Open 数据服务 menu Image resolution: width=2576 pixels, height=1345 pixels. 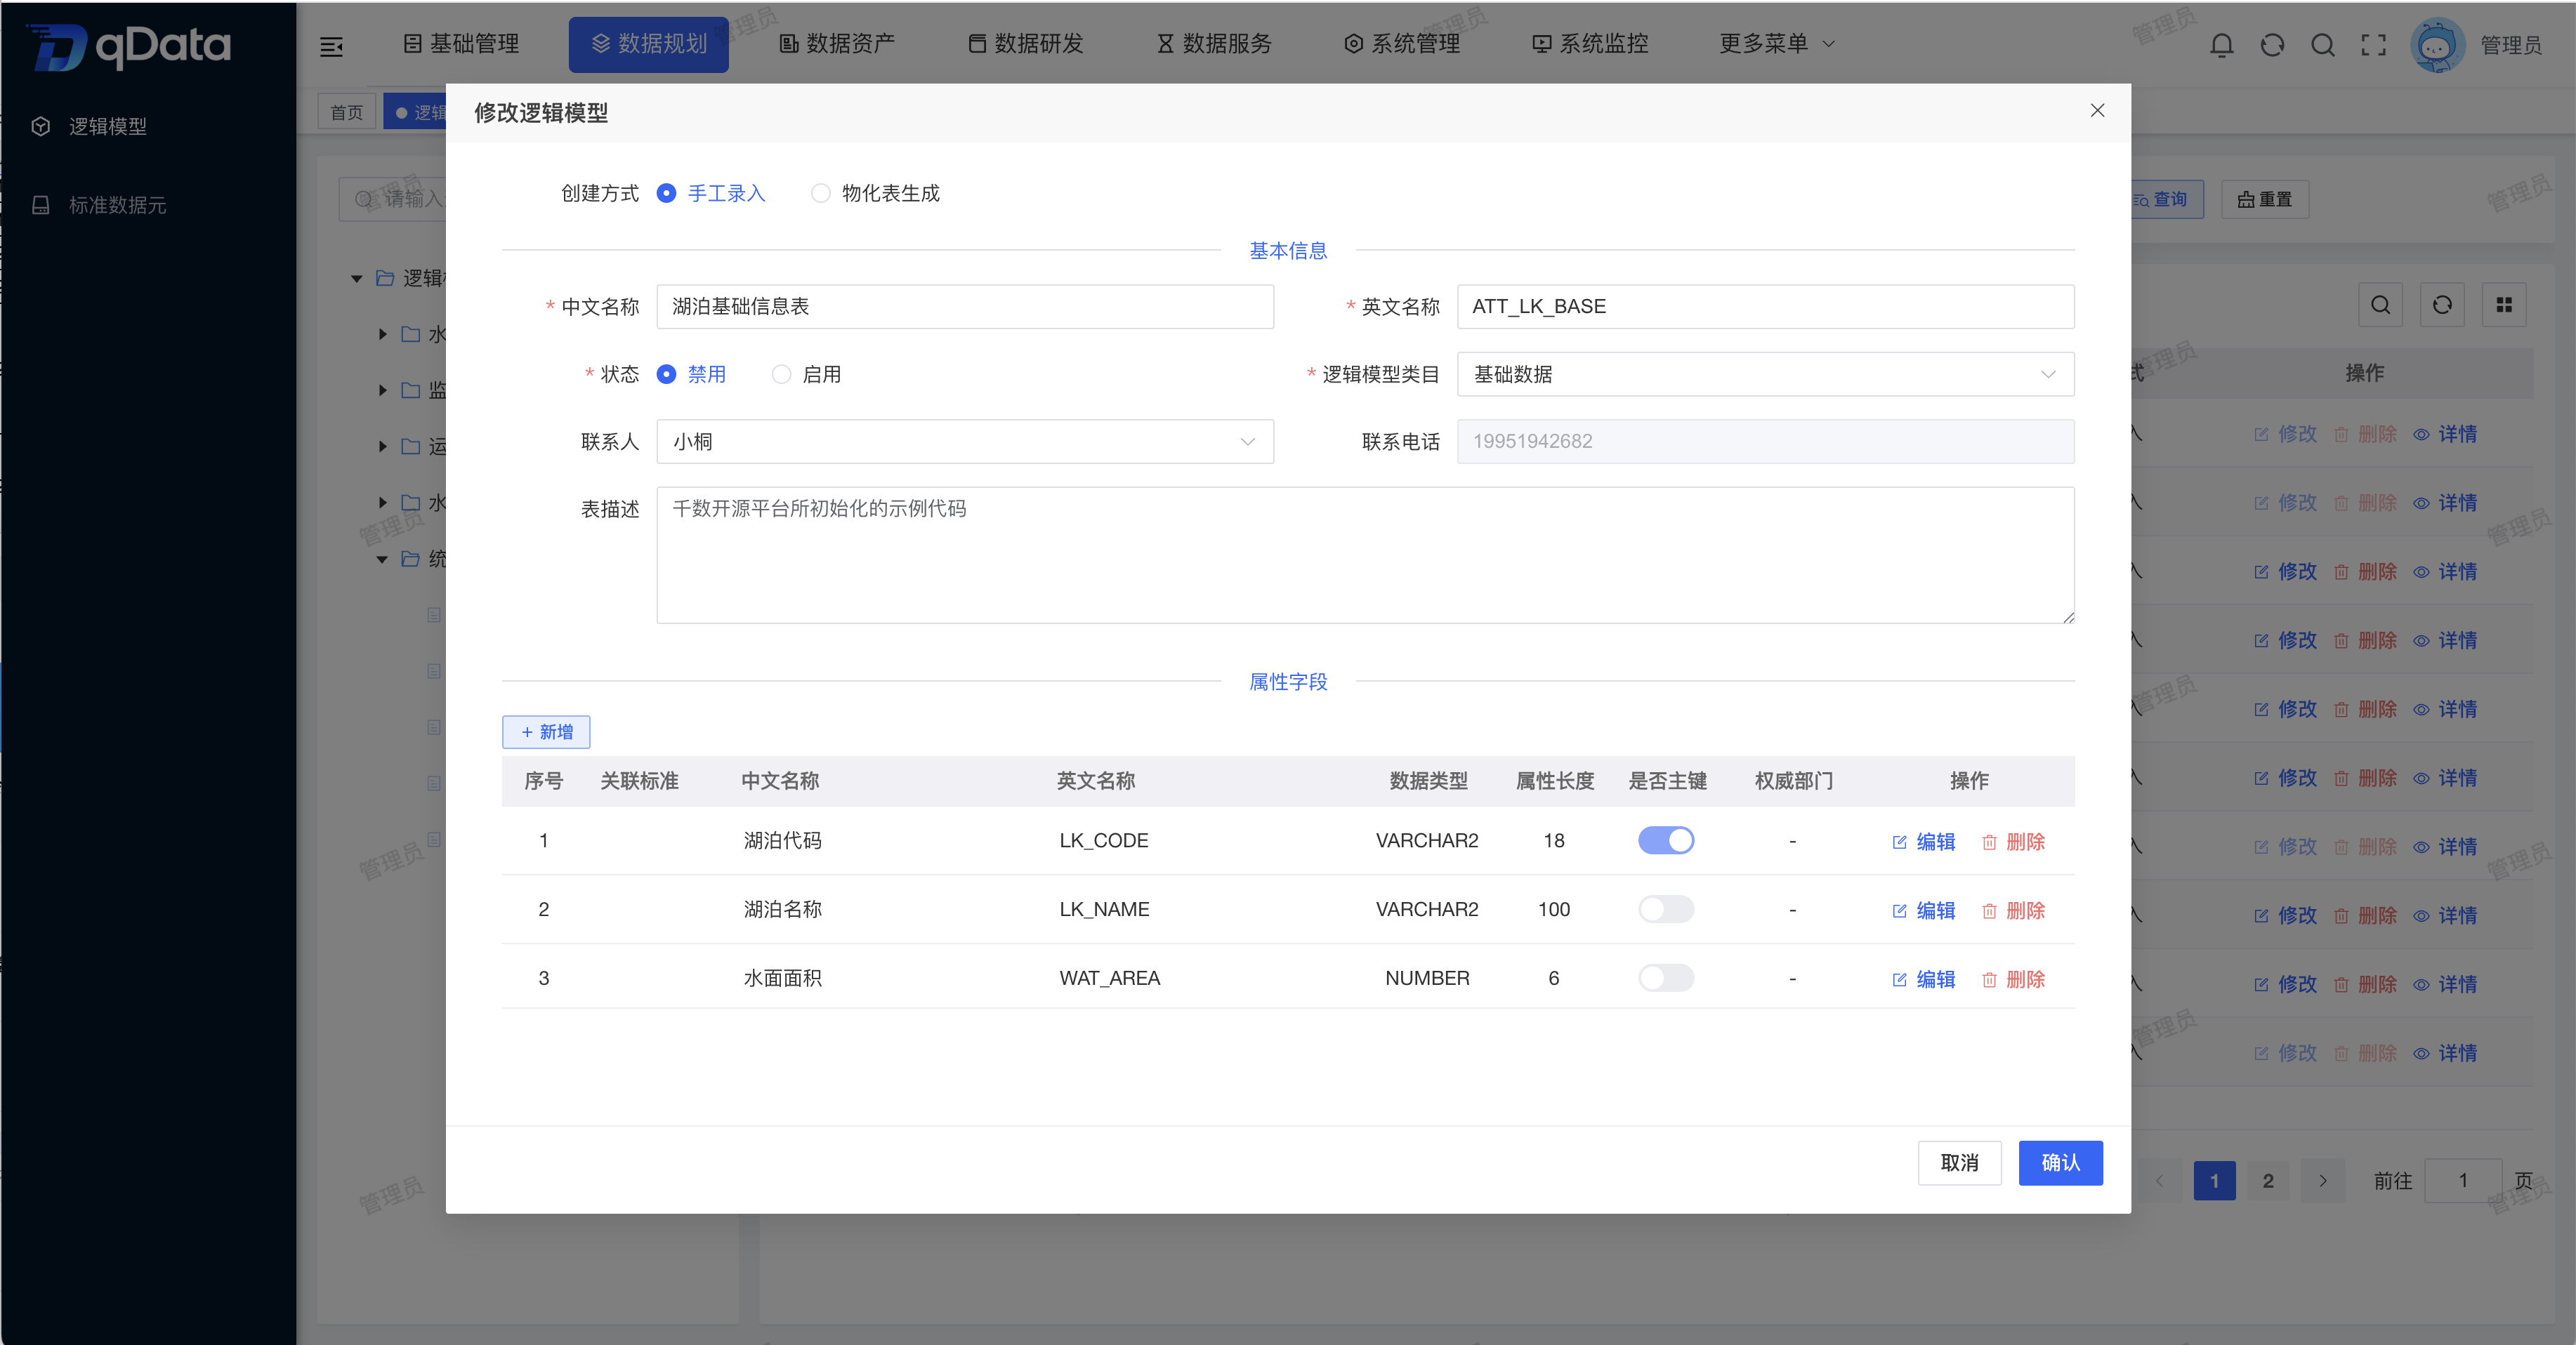click(x=1214, y=44)
